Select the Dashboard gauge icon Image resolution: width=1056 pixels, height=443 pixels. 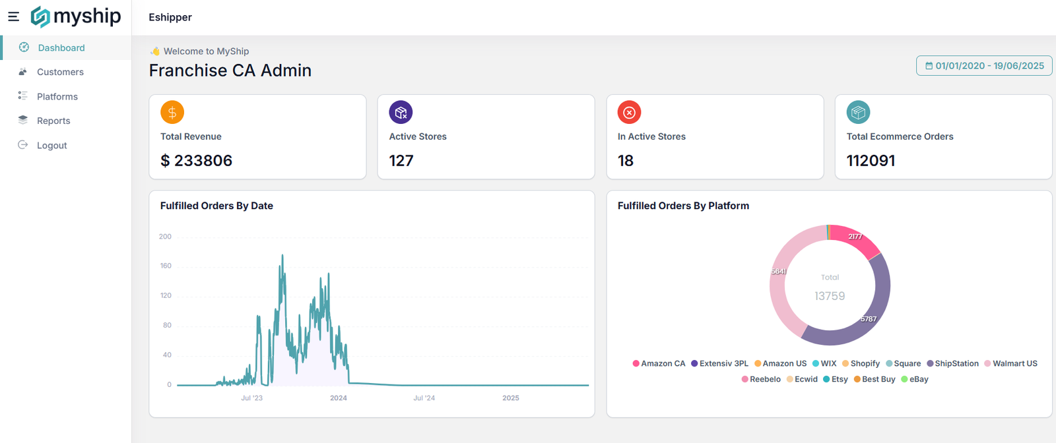pos(24,47)
